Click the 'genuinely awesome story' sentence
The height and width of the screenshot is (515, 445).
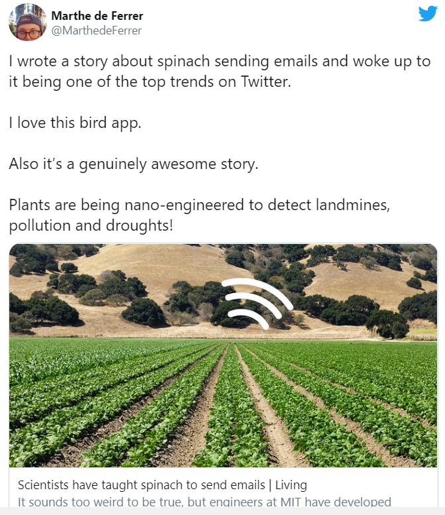click(133, 164)
